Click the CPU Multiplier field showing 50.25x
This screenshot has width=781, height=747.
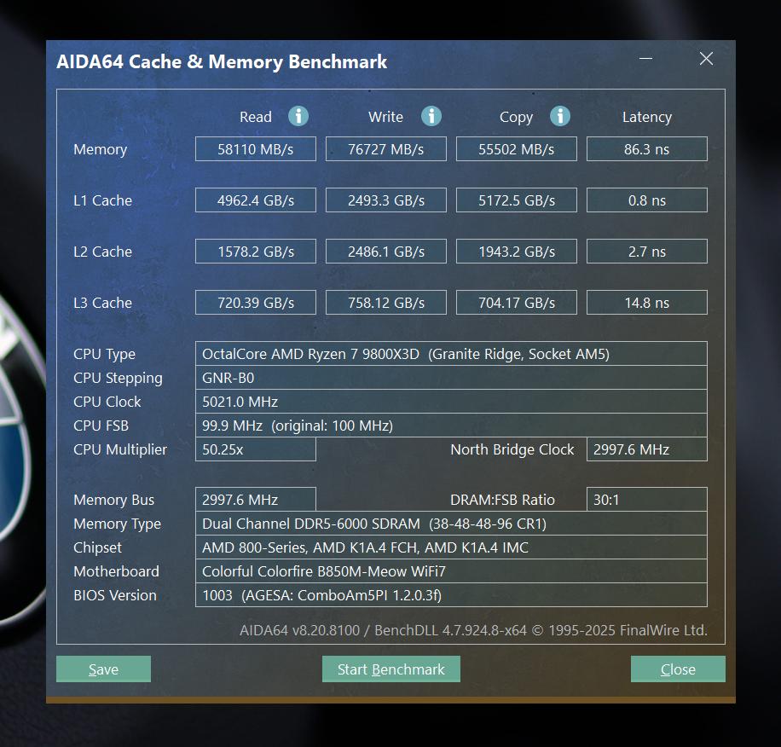[255, 449]
